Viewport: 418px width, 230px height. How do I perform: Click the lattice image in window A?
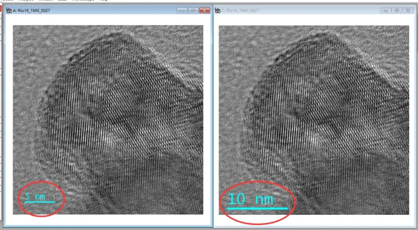108,119
